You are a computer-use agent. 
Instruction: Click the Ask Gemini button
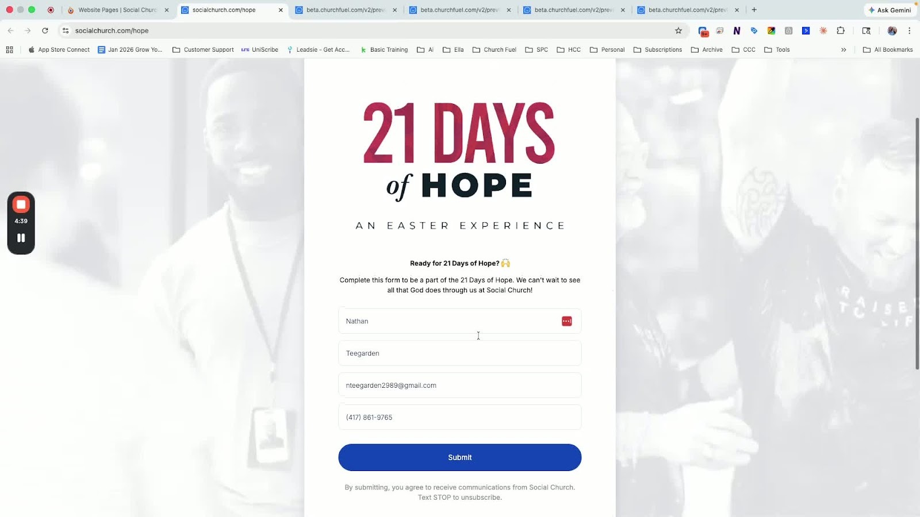tap(890, 10)
